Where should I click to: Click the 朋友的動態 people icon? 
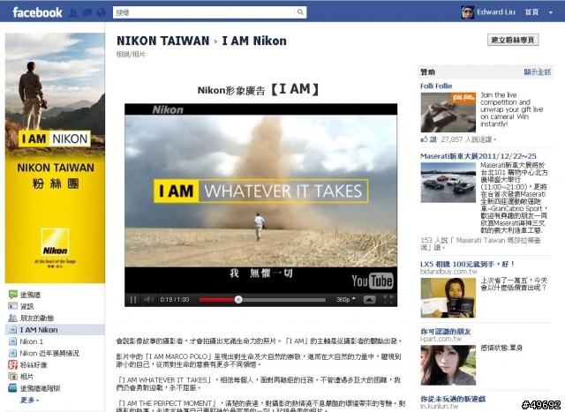12,318
